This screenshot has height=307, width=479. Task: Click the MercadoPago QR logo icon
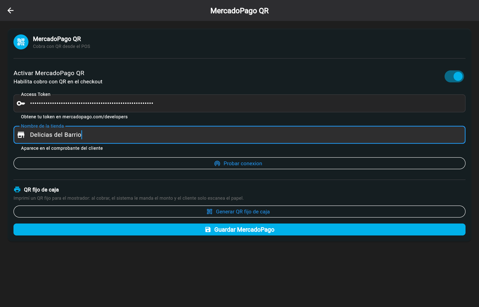(x=21, y=42)
